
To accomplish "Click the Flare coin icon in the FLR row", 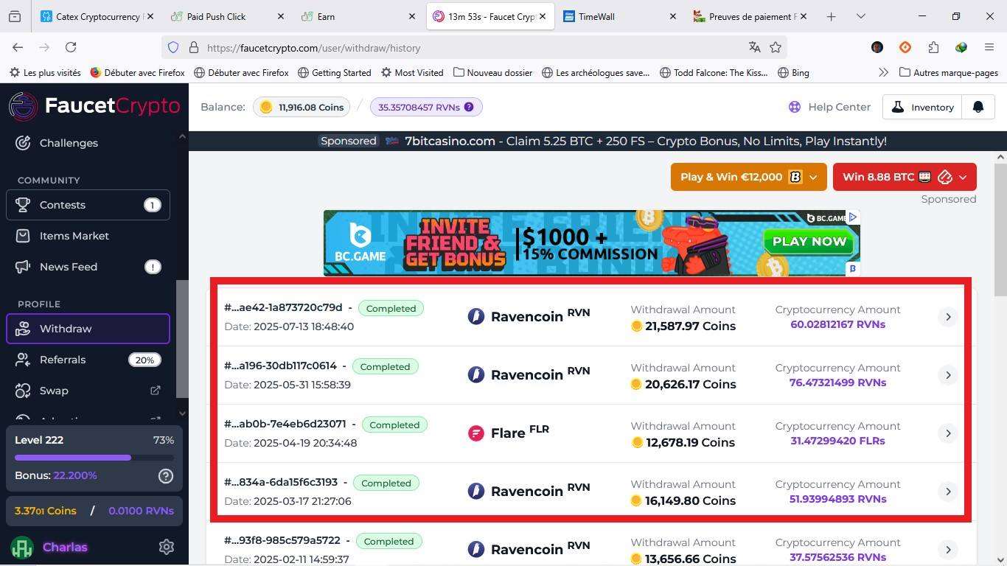I will [476, 433].
